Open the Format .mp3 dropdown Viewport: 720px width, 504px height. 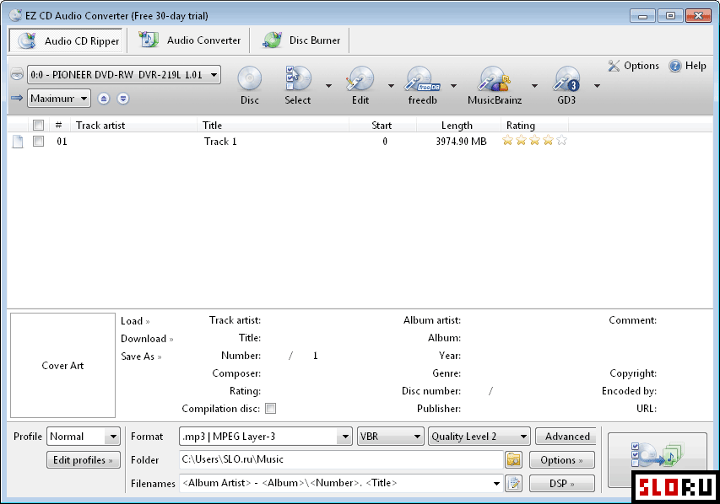pyautogui.click(x=265, y=436)
